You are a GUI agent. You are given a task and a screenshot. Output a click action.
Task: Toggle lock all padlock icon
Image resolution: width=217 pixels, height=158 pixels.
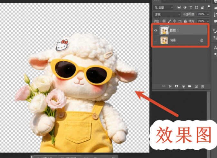pyautogui.click(x=185, y=21)
